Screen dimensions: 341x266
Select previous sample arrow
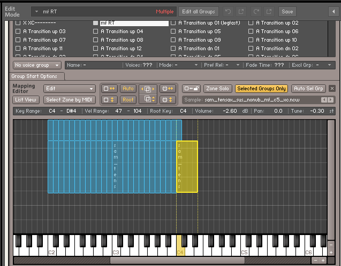pyautogui.click(x=324, y=100)
